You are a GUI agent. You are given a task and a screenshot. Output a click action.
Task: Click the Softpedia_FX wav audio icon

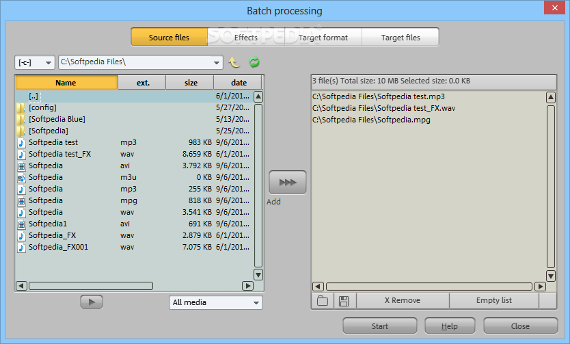point(21,236)
